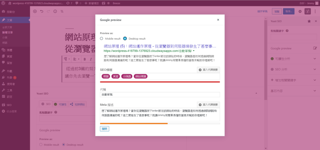Click the 標題 variable tag
Viewport: 320px width, 150px height.
(x=106, y=76)
